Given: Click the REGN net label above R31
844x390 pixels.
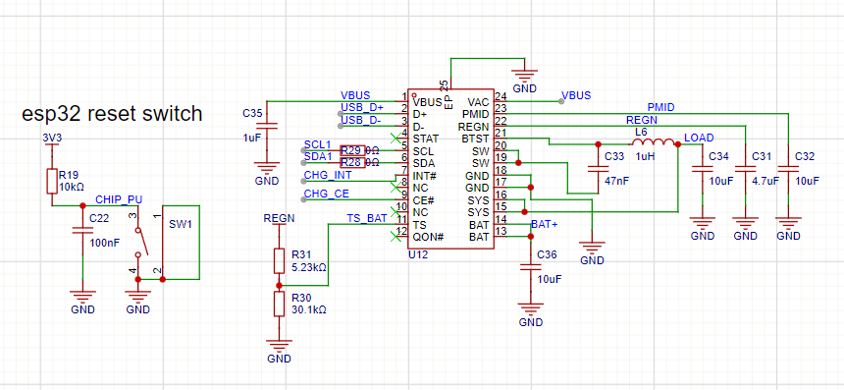Looking at the screenshot, I should tap(279, 218).
